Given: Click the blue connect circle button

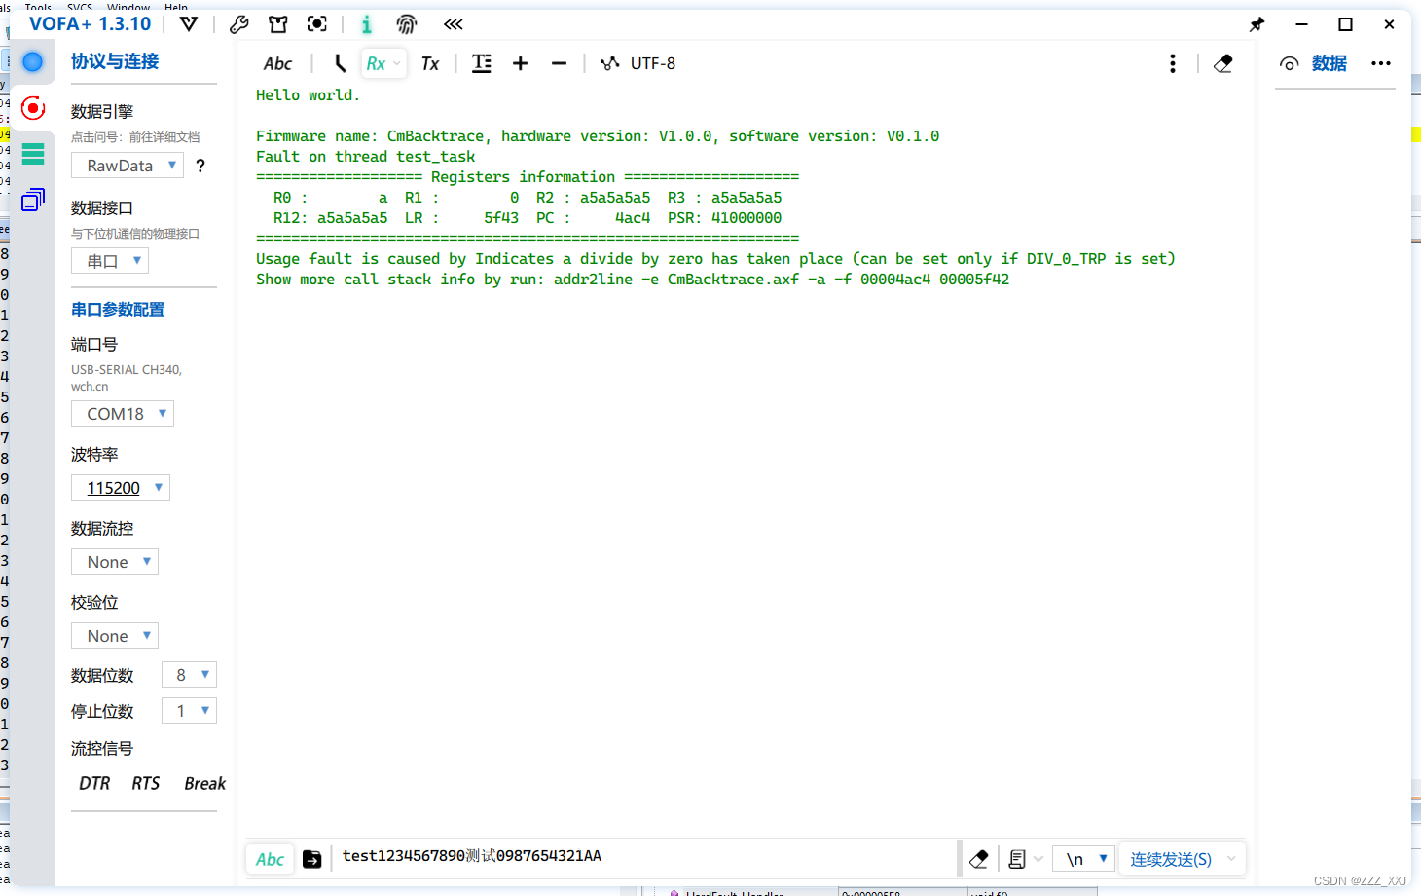Looking at the screenshot, I should click(33, 62).
